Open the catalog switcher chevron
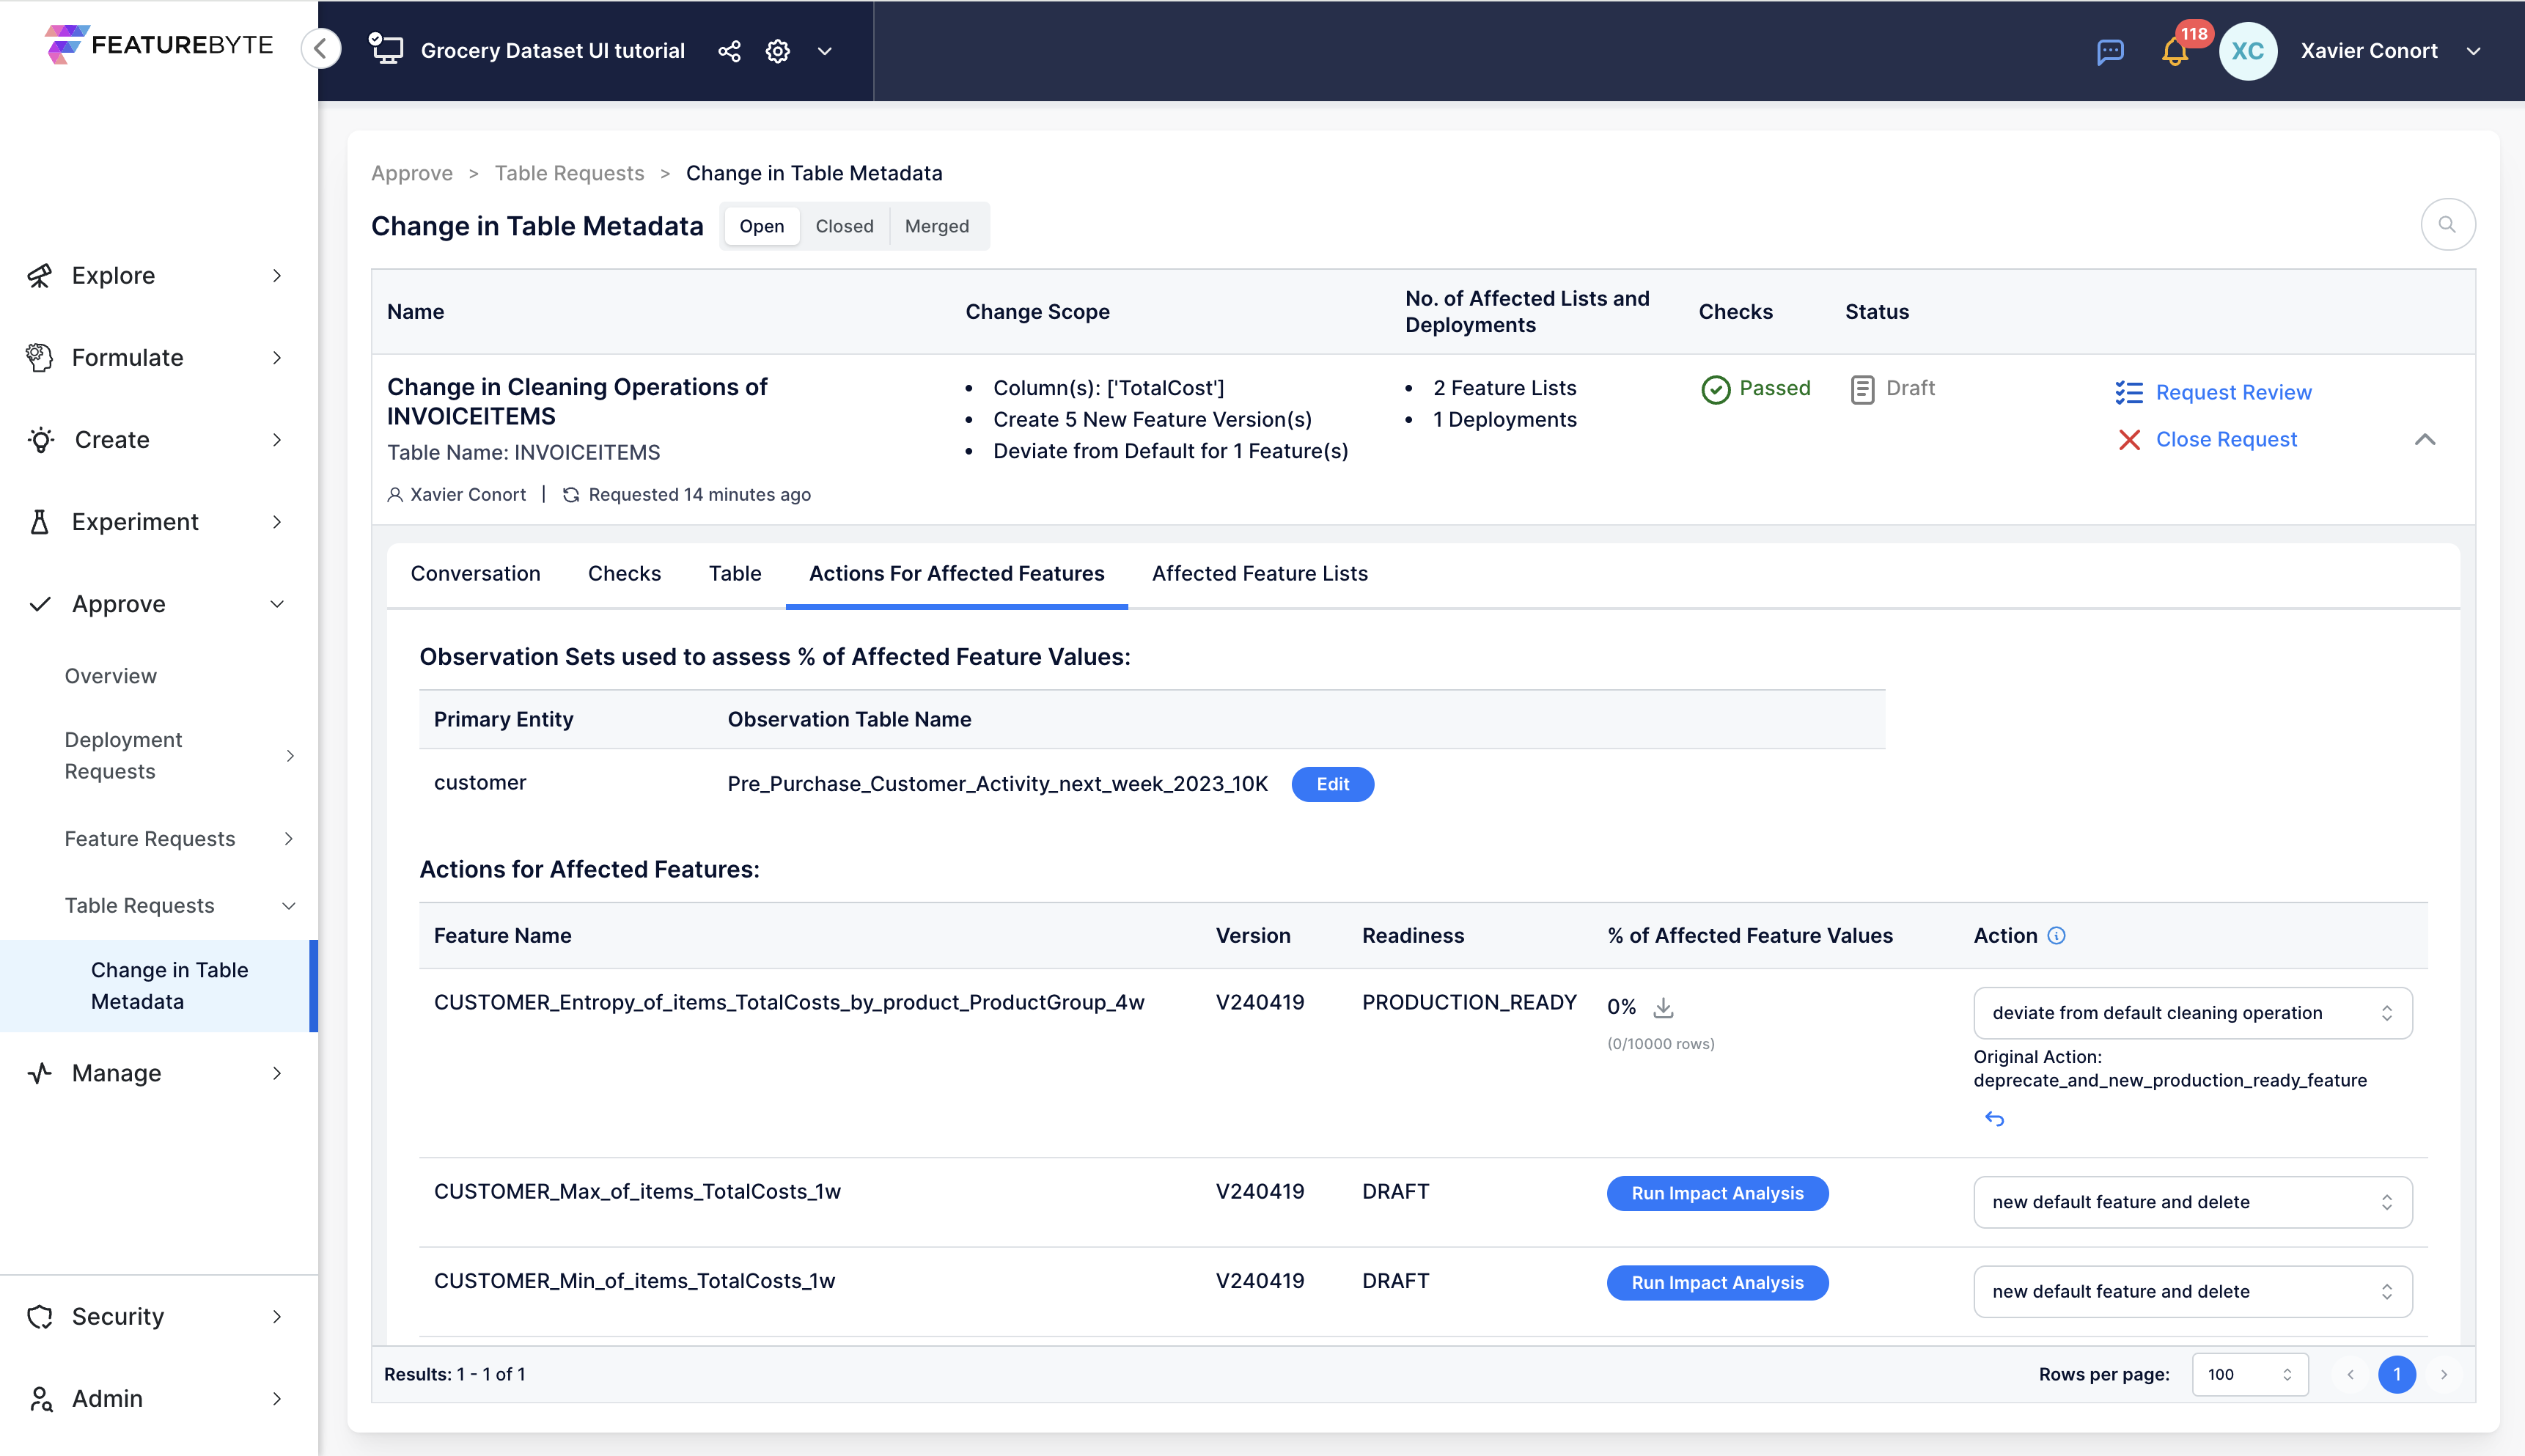Image resolution: width=2525 pixels, height=1456 pixels. coord(825,51)
